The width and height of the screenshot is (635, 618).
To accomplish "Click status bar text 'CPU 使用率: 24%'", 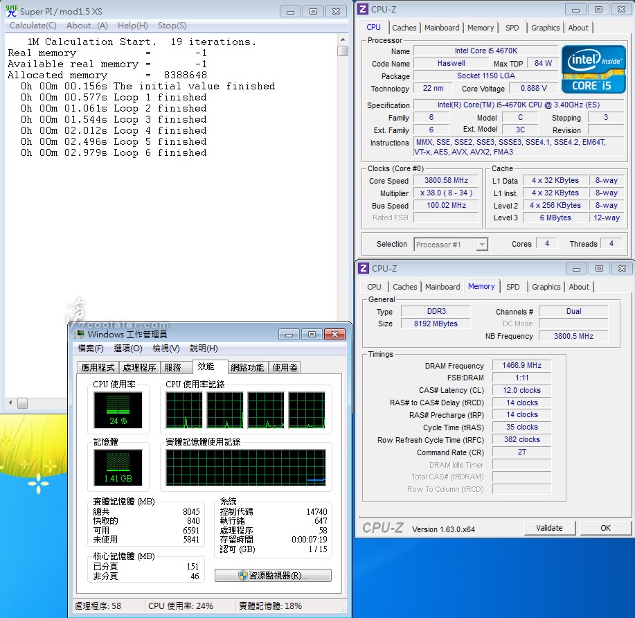I will click(x=181, y=606).
